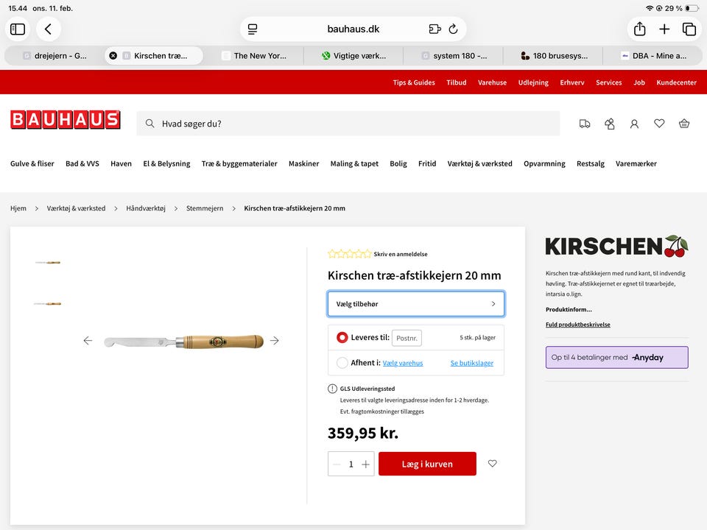Open Udlejning in the top bar

pos(533,82)
